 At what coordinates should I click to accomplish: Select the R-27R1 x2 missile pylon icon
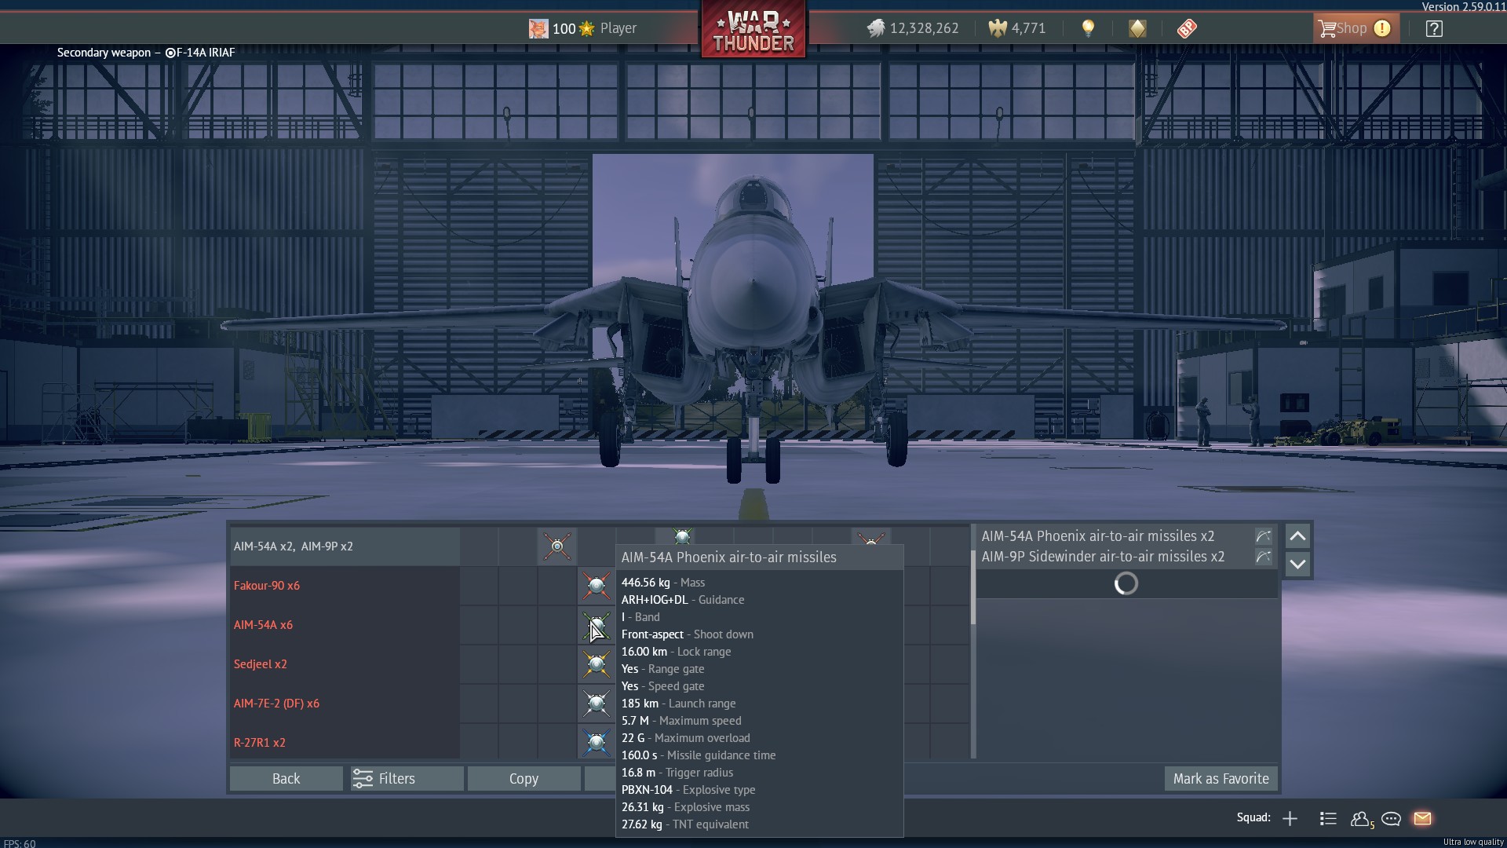click(597, 743)
